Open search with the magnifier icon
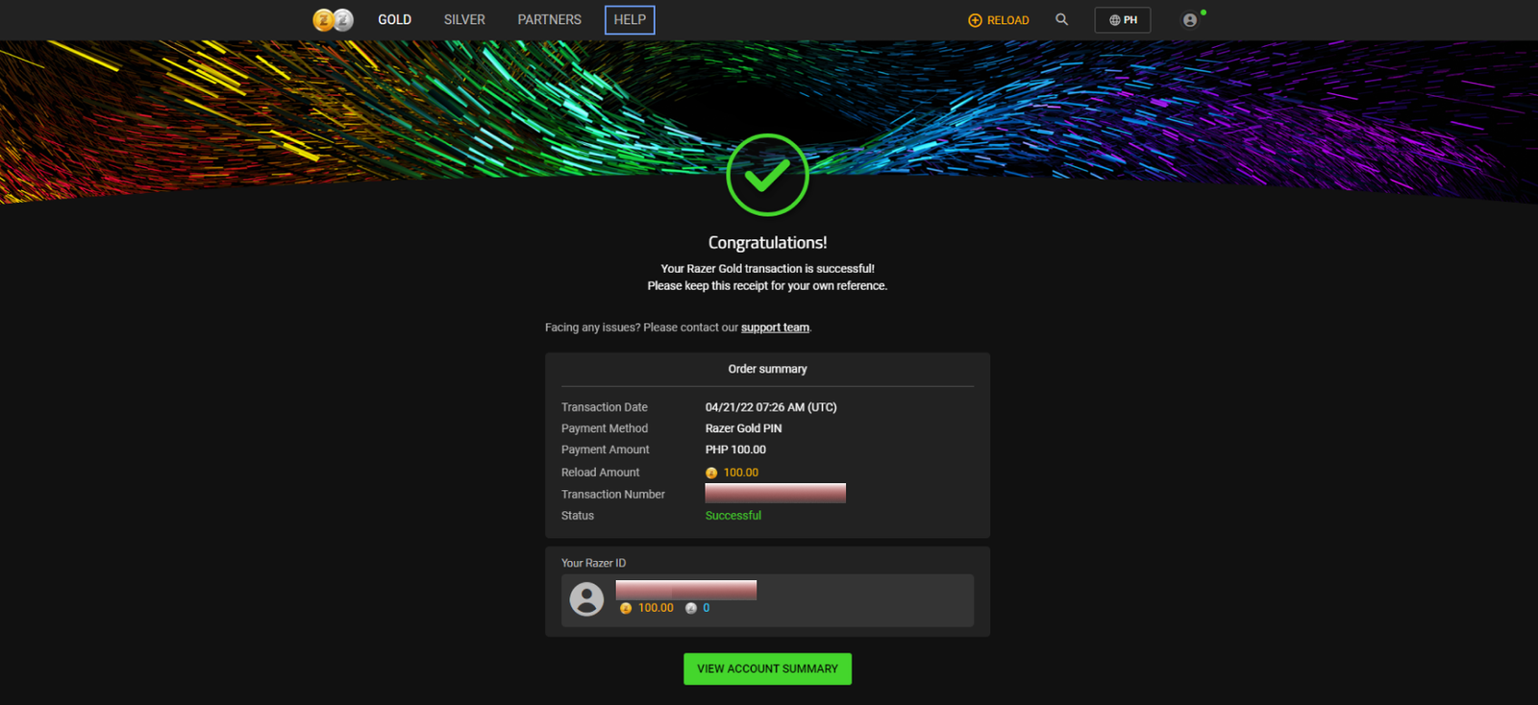The width and height of the screenshot is (1538, 705). tap(1061, 19)
